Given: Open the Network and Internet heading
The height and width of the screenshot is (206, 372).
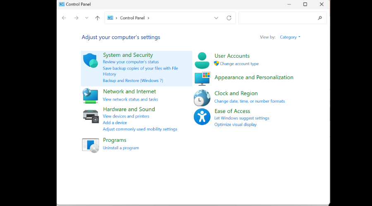Looking at the screenshot, I should coord(129,91).
